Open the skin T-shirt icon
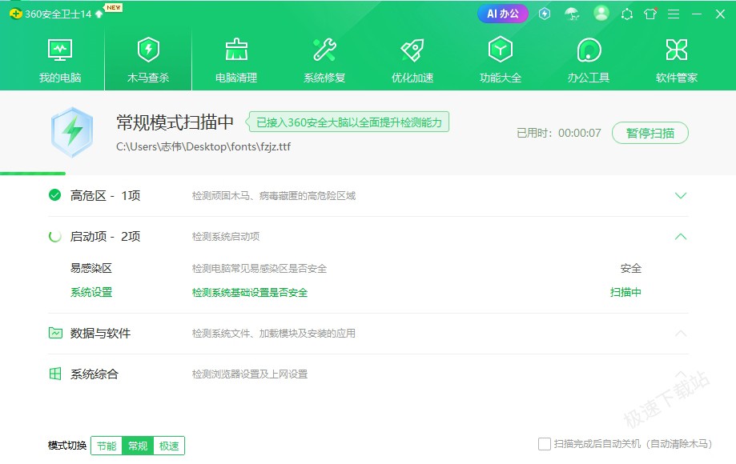This screenshot has width=736, height=464. pyautogui.click(x=650, y=14)
